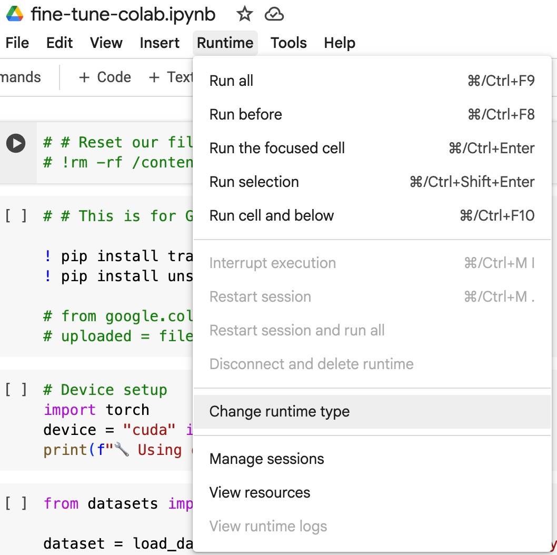The width and height of the screenshot is (557, 555).
Task: Click the 'from datasets imp' code line
Action: pos(118,503)
